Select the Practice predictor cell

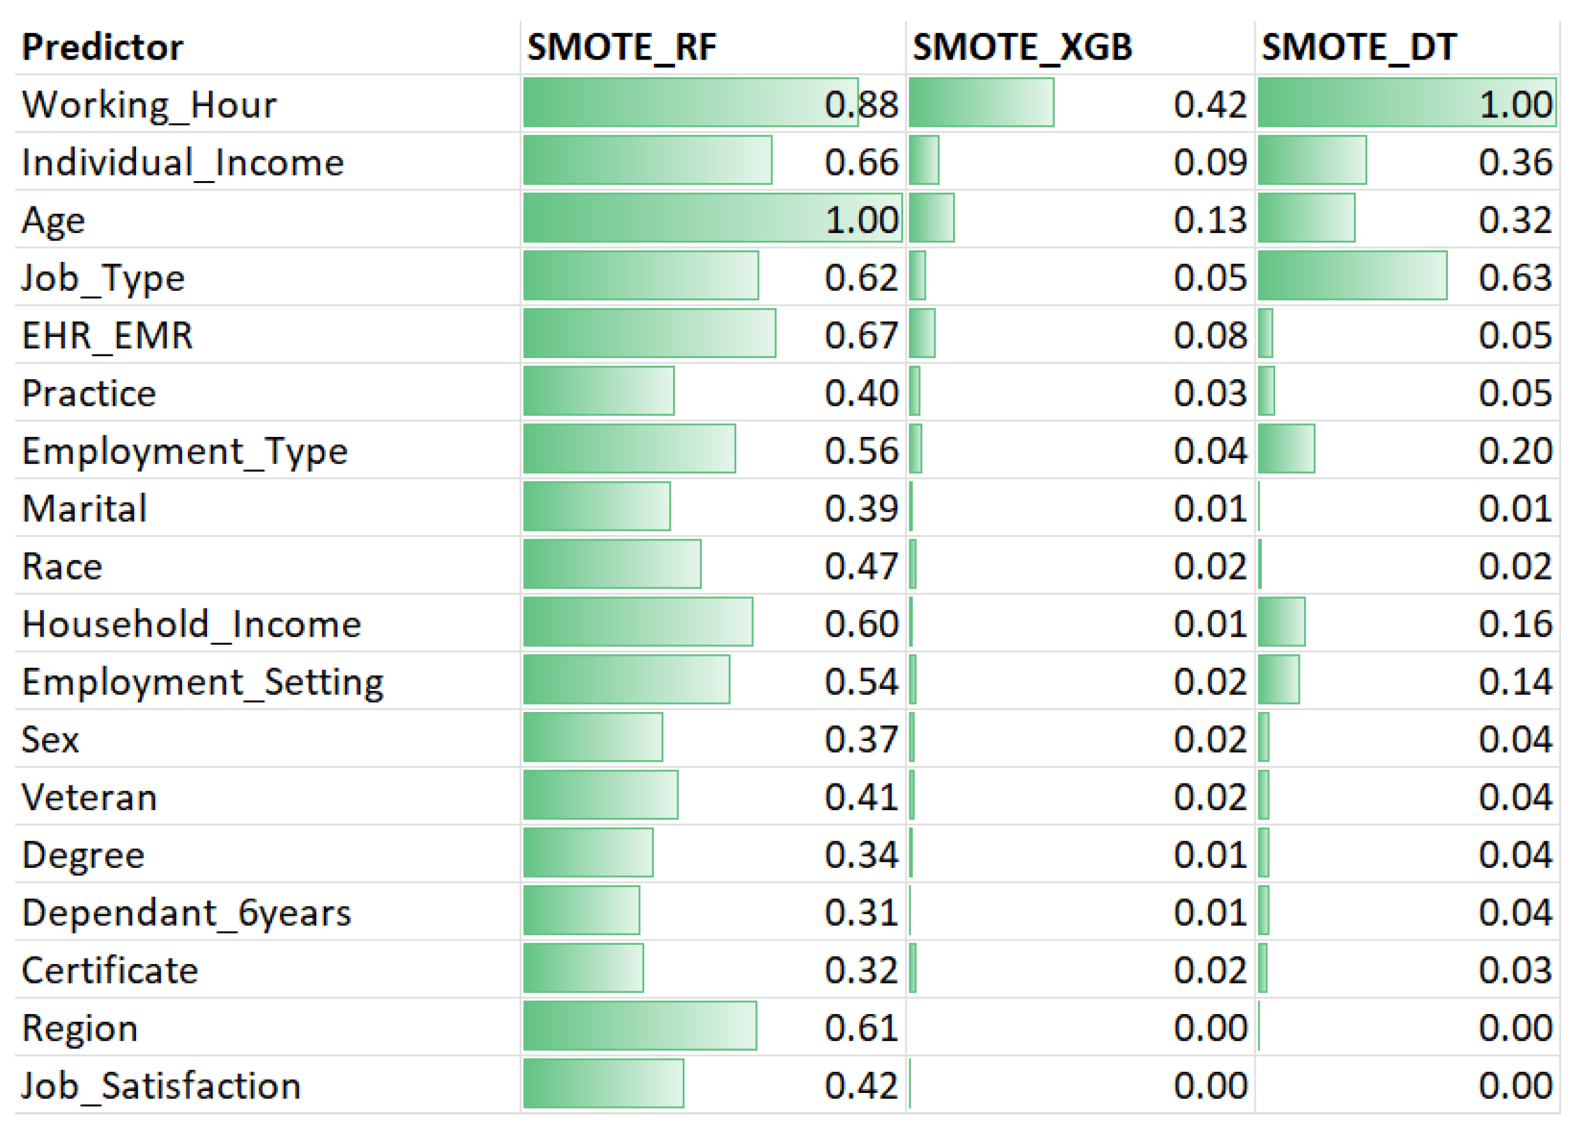click(89, 393)
